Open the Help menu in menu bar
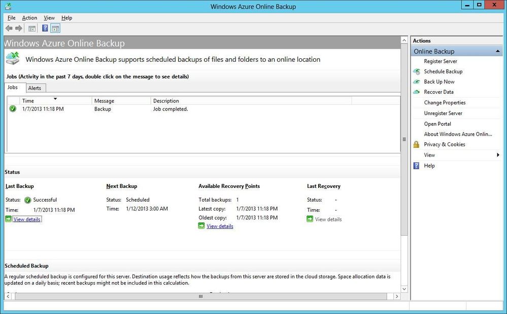The image size is (507, 314). click(66, 18)
